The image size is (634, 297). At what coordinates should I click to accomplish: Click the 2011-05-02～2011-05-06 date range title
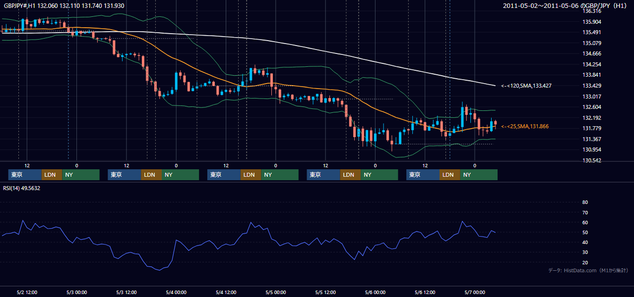click(x=566, y=6)
